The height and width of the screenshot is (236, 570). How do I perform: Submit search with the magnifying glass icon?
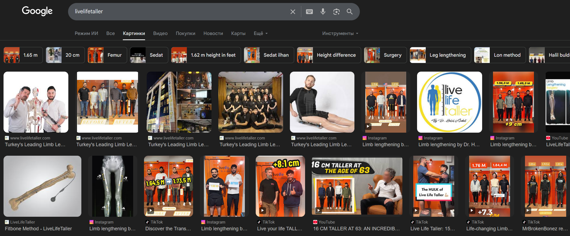(x=350, y=12)
